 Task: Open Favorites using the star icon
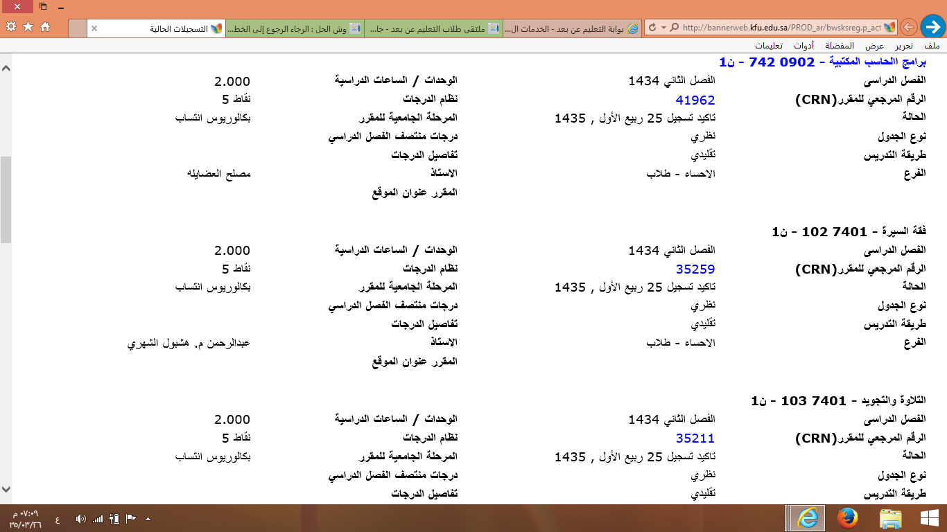[28, 27]
